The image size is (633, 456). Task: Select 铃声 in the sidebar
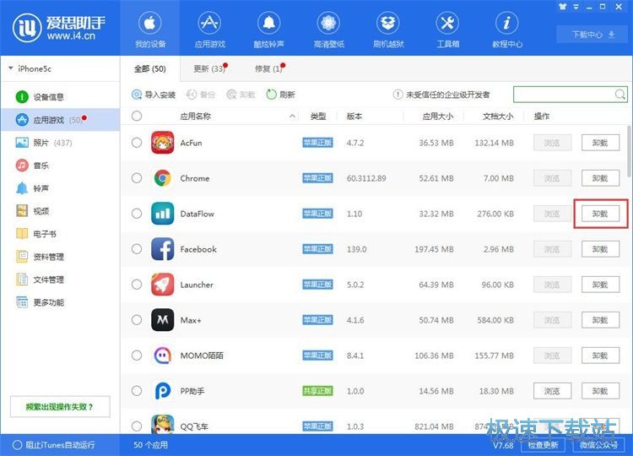61,188
